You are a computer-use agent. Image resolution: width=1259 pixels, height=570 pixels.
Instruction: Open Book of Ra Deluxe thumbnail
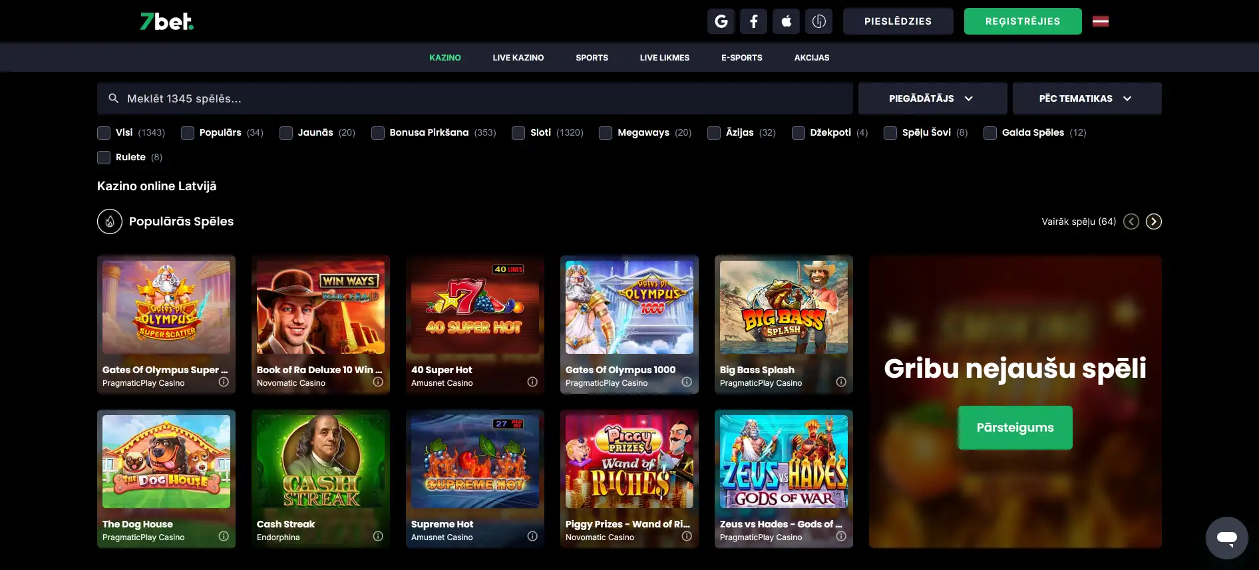coord(321,307)
